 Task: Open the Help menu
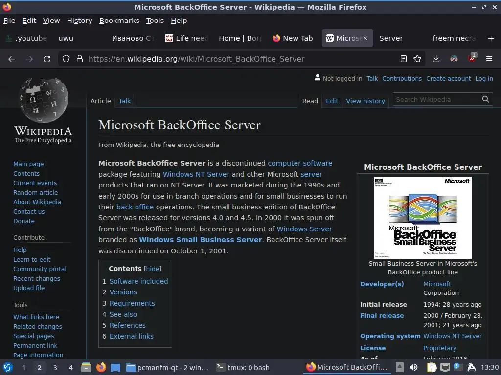click(179, 21)
